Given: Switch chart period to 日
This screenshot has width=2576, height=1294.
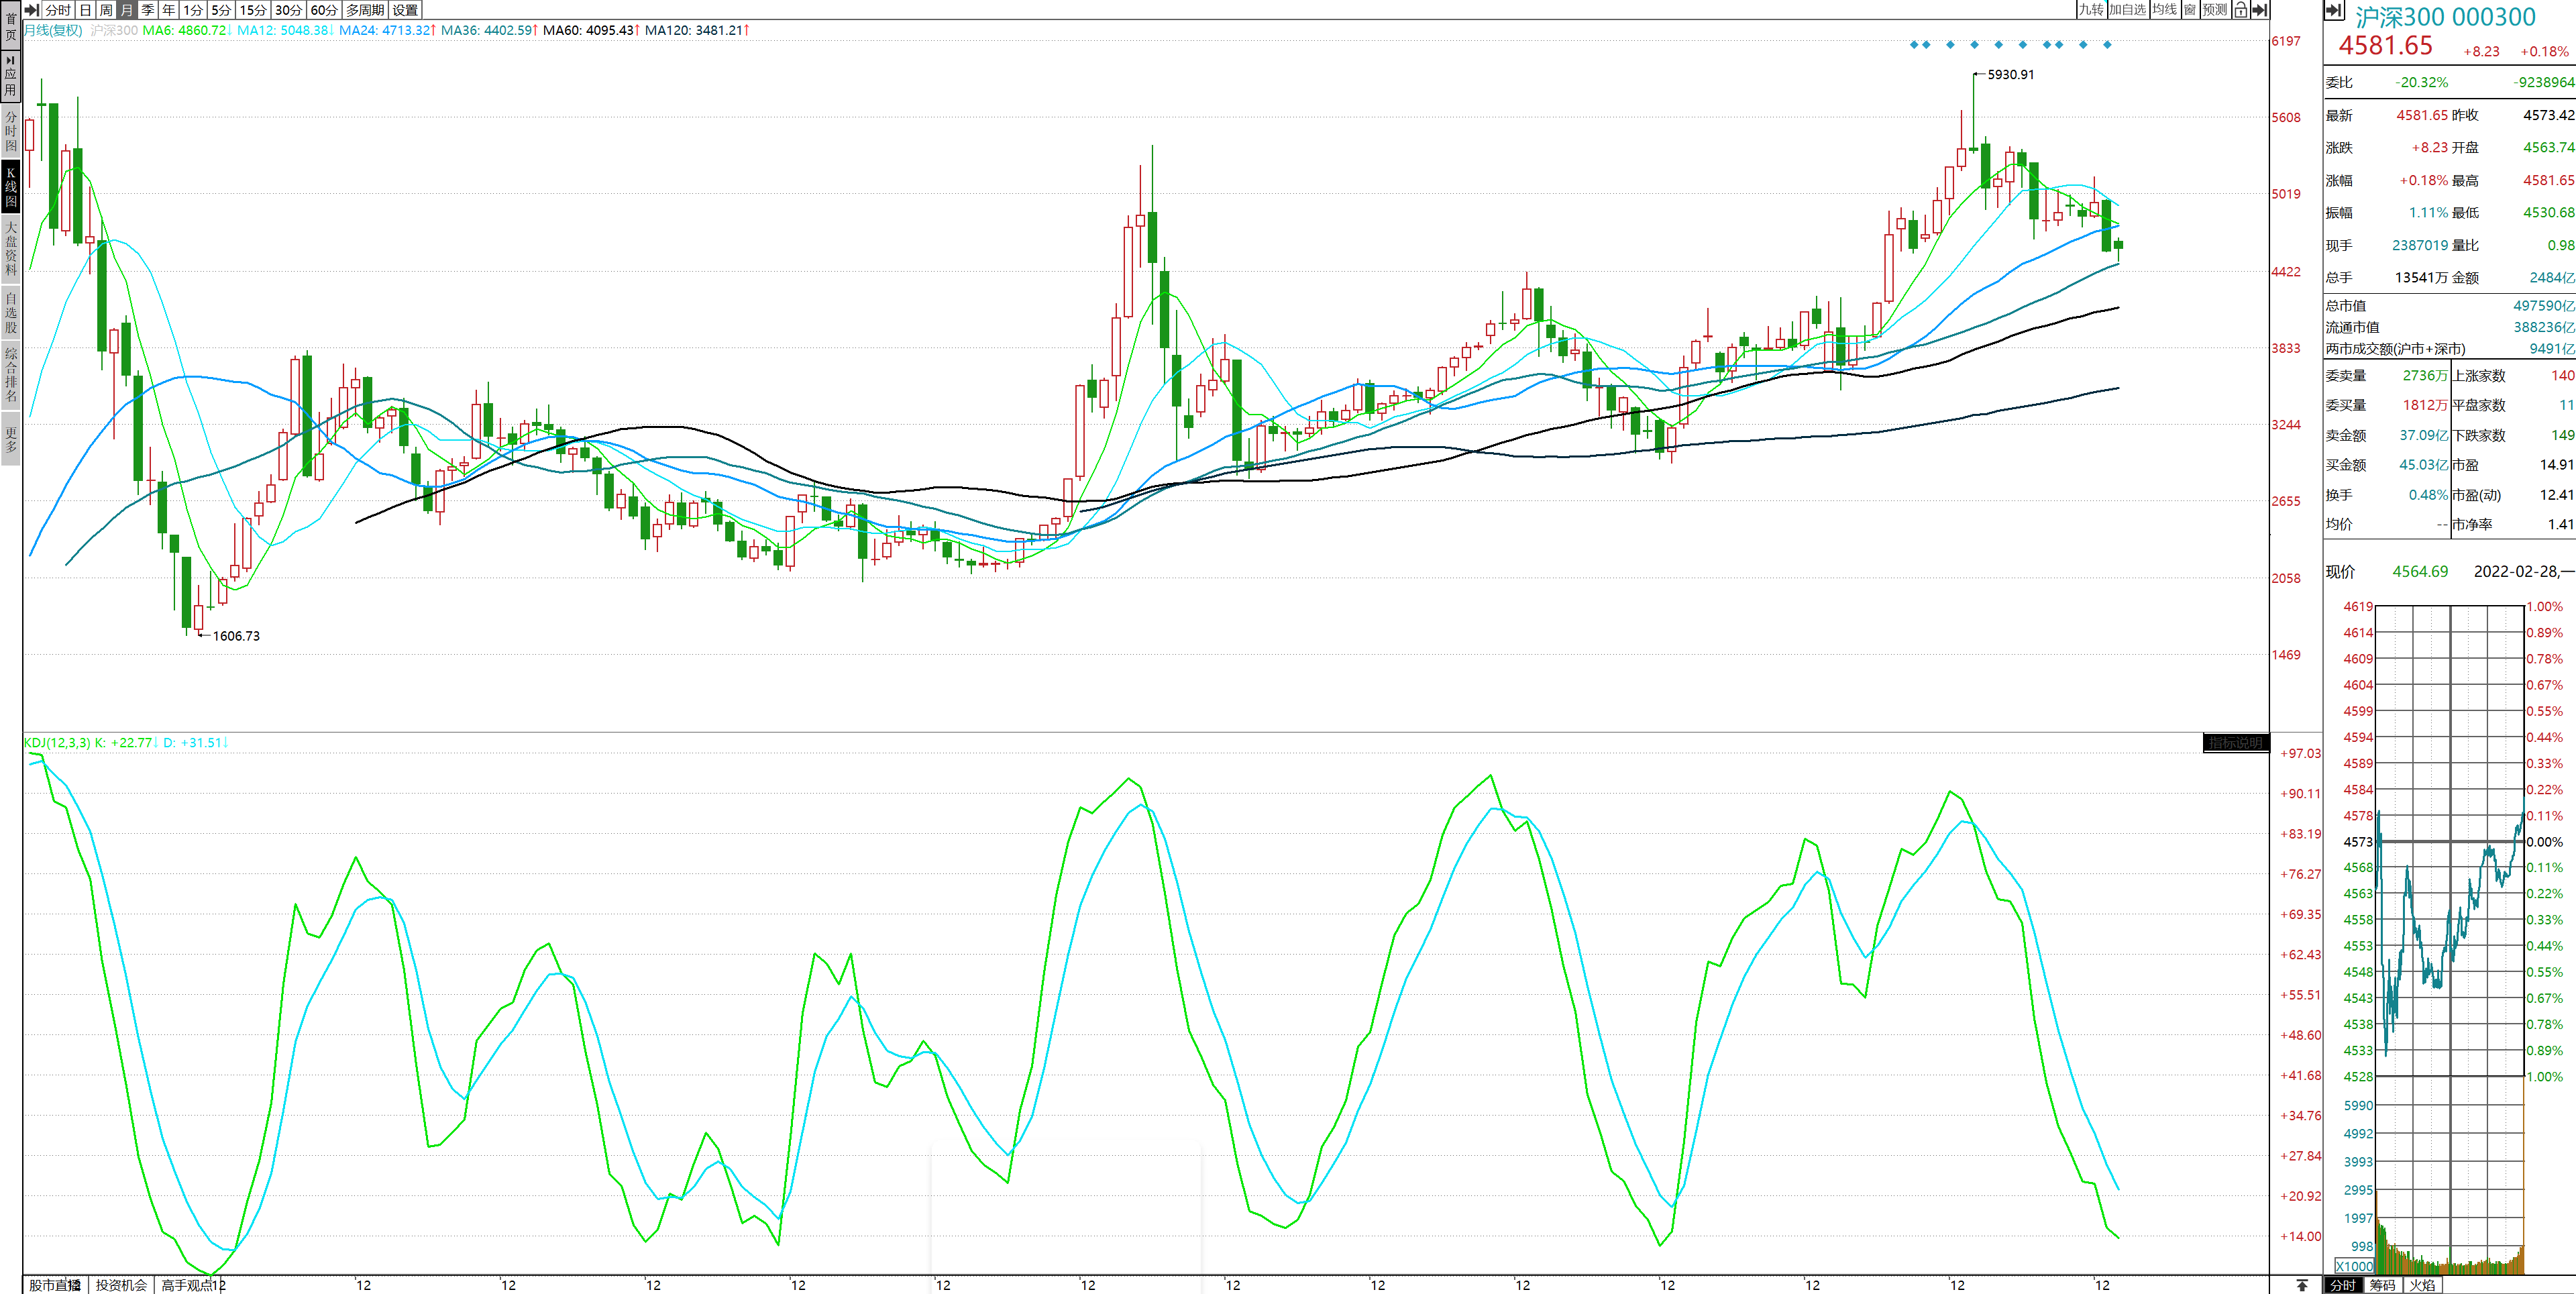Looking at the screenshot, I should [85, 10].
